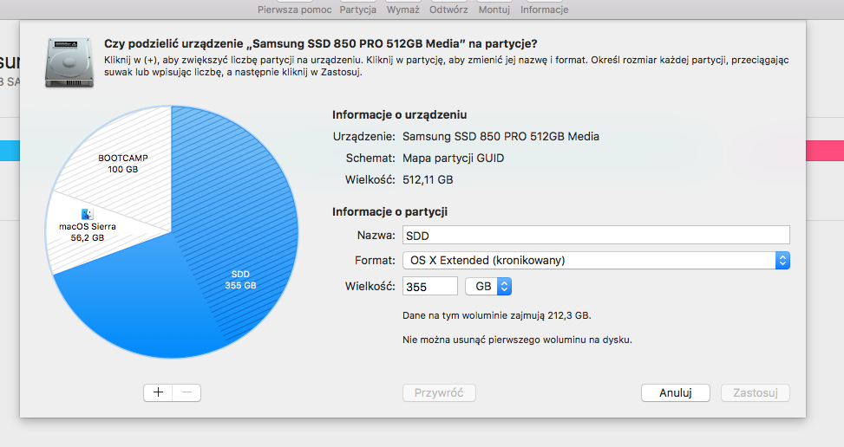Remove partition with the minus button
Screen dimensions: 844x447
186,392
